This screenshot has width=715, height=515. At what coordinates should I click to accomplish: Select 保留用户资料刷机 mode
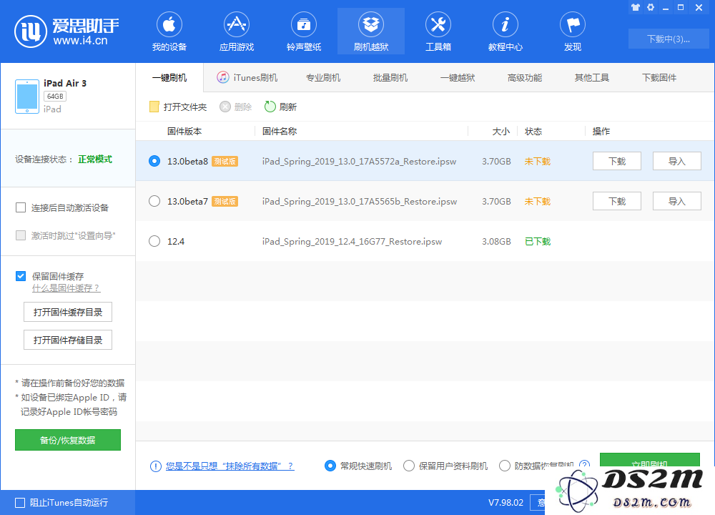(x=409, y=466)
